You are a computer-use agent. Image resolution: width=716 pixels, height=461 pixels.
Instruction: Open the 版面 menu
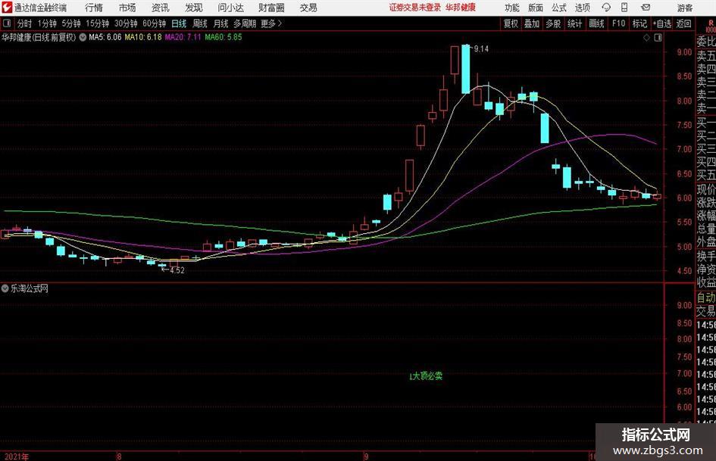coord(536,8)
